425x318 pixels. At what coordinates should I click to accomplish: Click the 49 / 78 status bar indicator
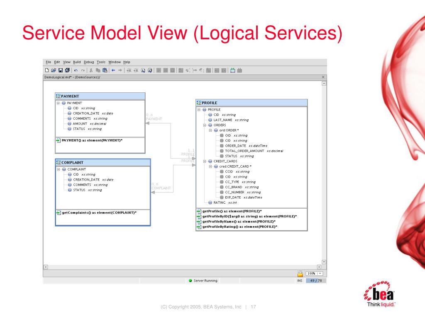316,281
